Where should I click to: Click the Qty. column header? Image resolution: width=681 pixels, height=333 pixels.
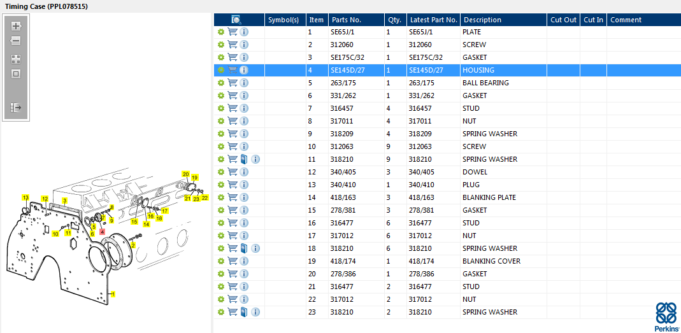pyautogui.click(x=395, y=20)
